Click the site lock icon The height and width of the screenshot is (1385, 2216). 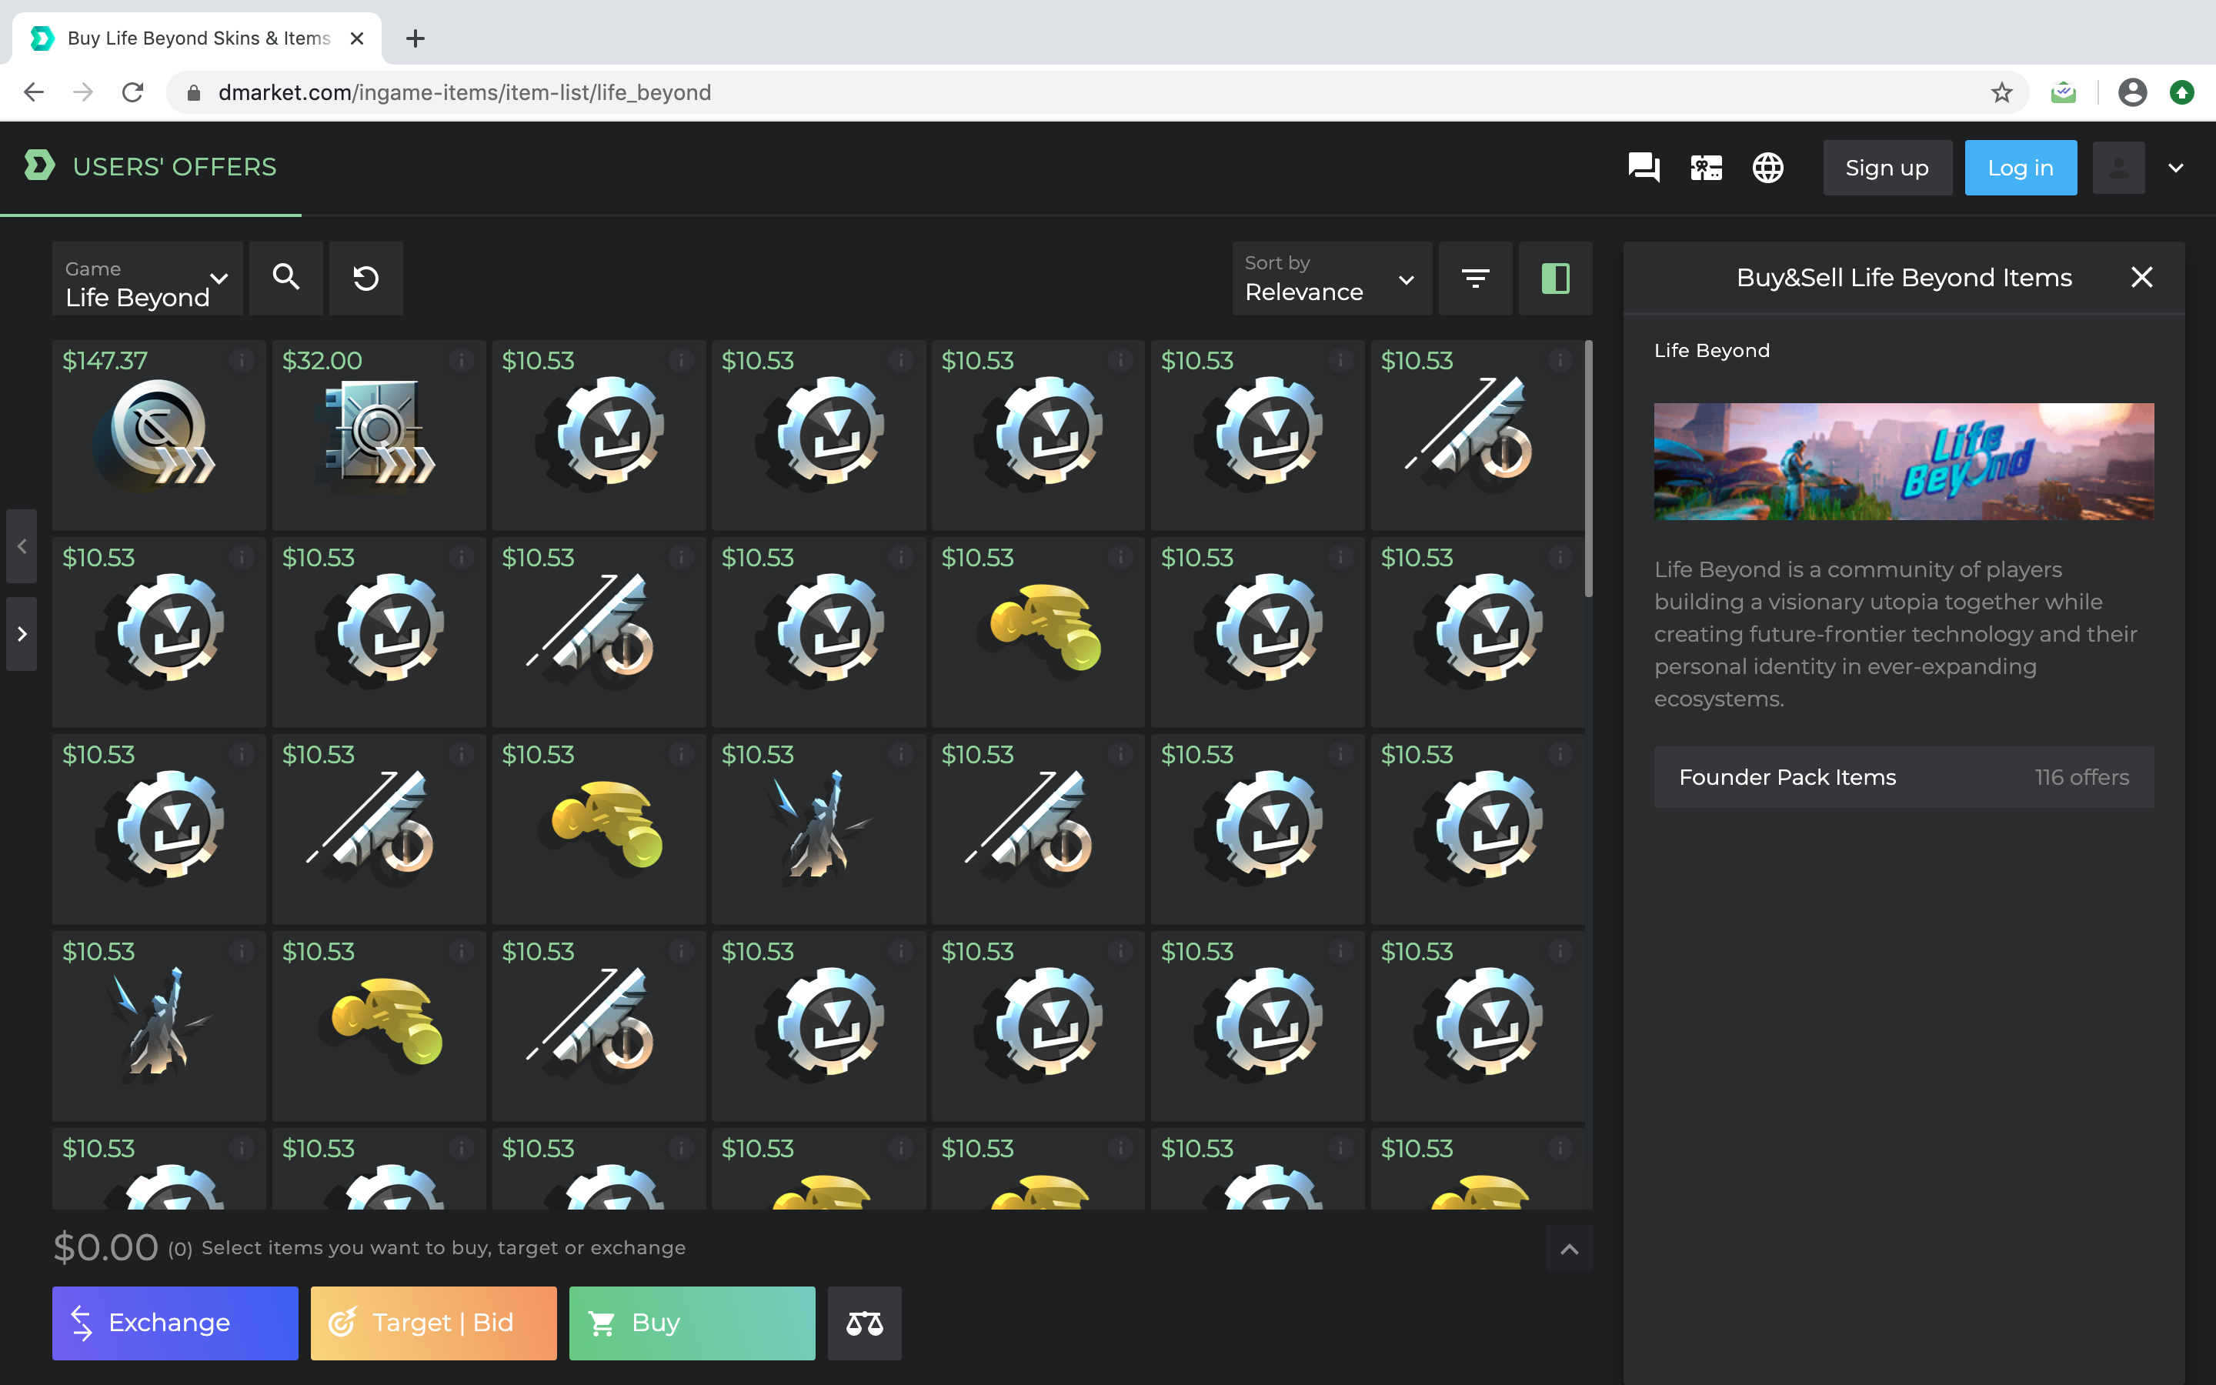pos(193,92)
